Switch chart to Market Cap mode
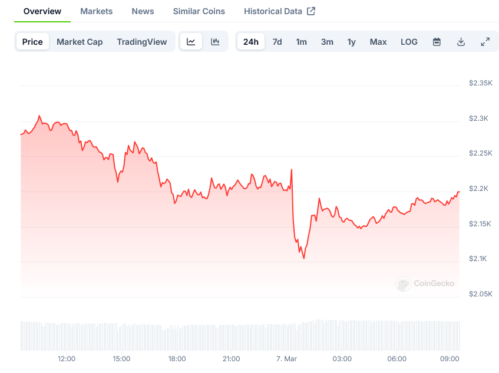 tap(80, 42)
